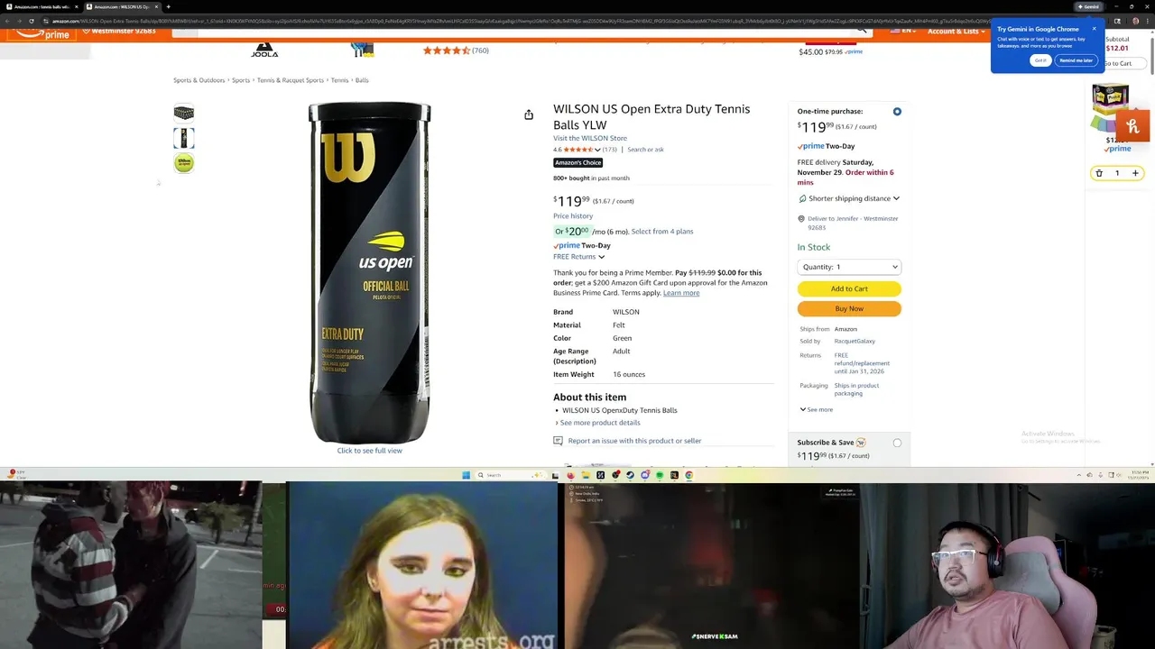This screenshot has height=649, width=1155.
Task: Click the Honey extension floating icon
Action: click(1133, 127)
